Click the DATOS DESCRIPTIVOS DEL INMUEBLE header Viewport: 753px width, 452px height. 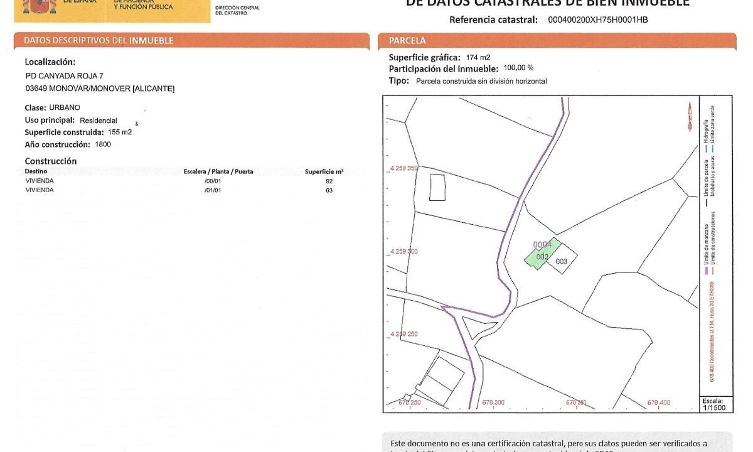tap(191, 41)
